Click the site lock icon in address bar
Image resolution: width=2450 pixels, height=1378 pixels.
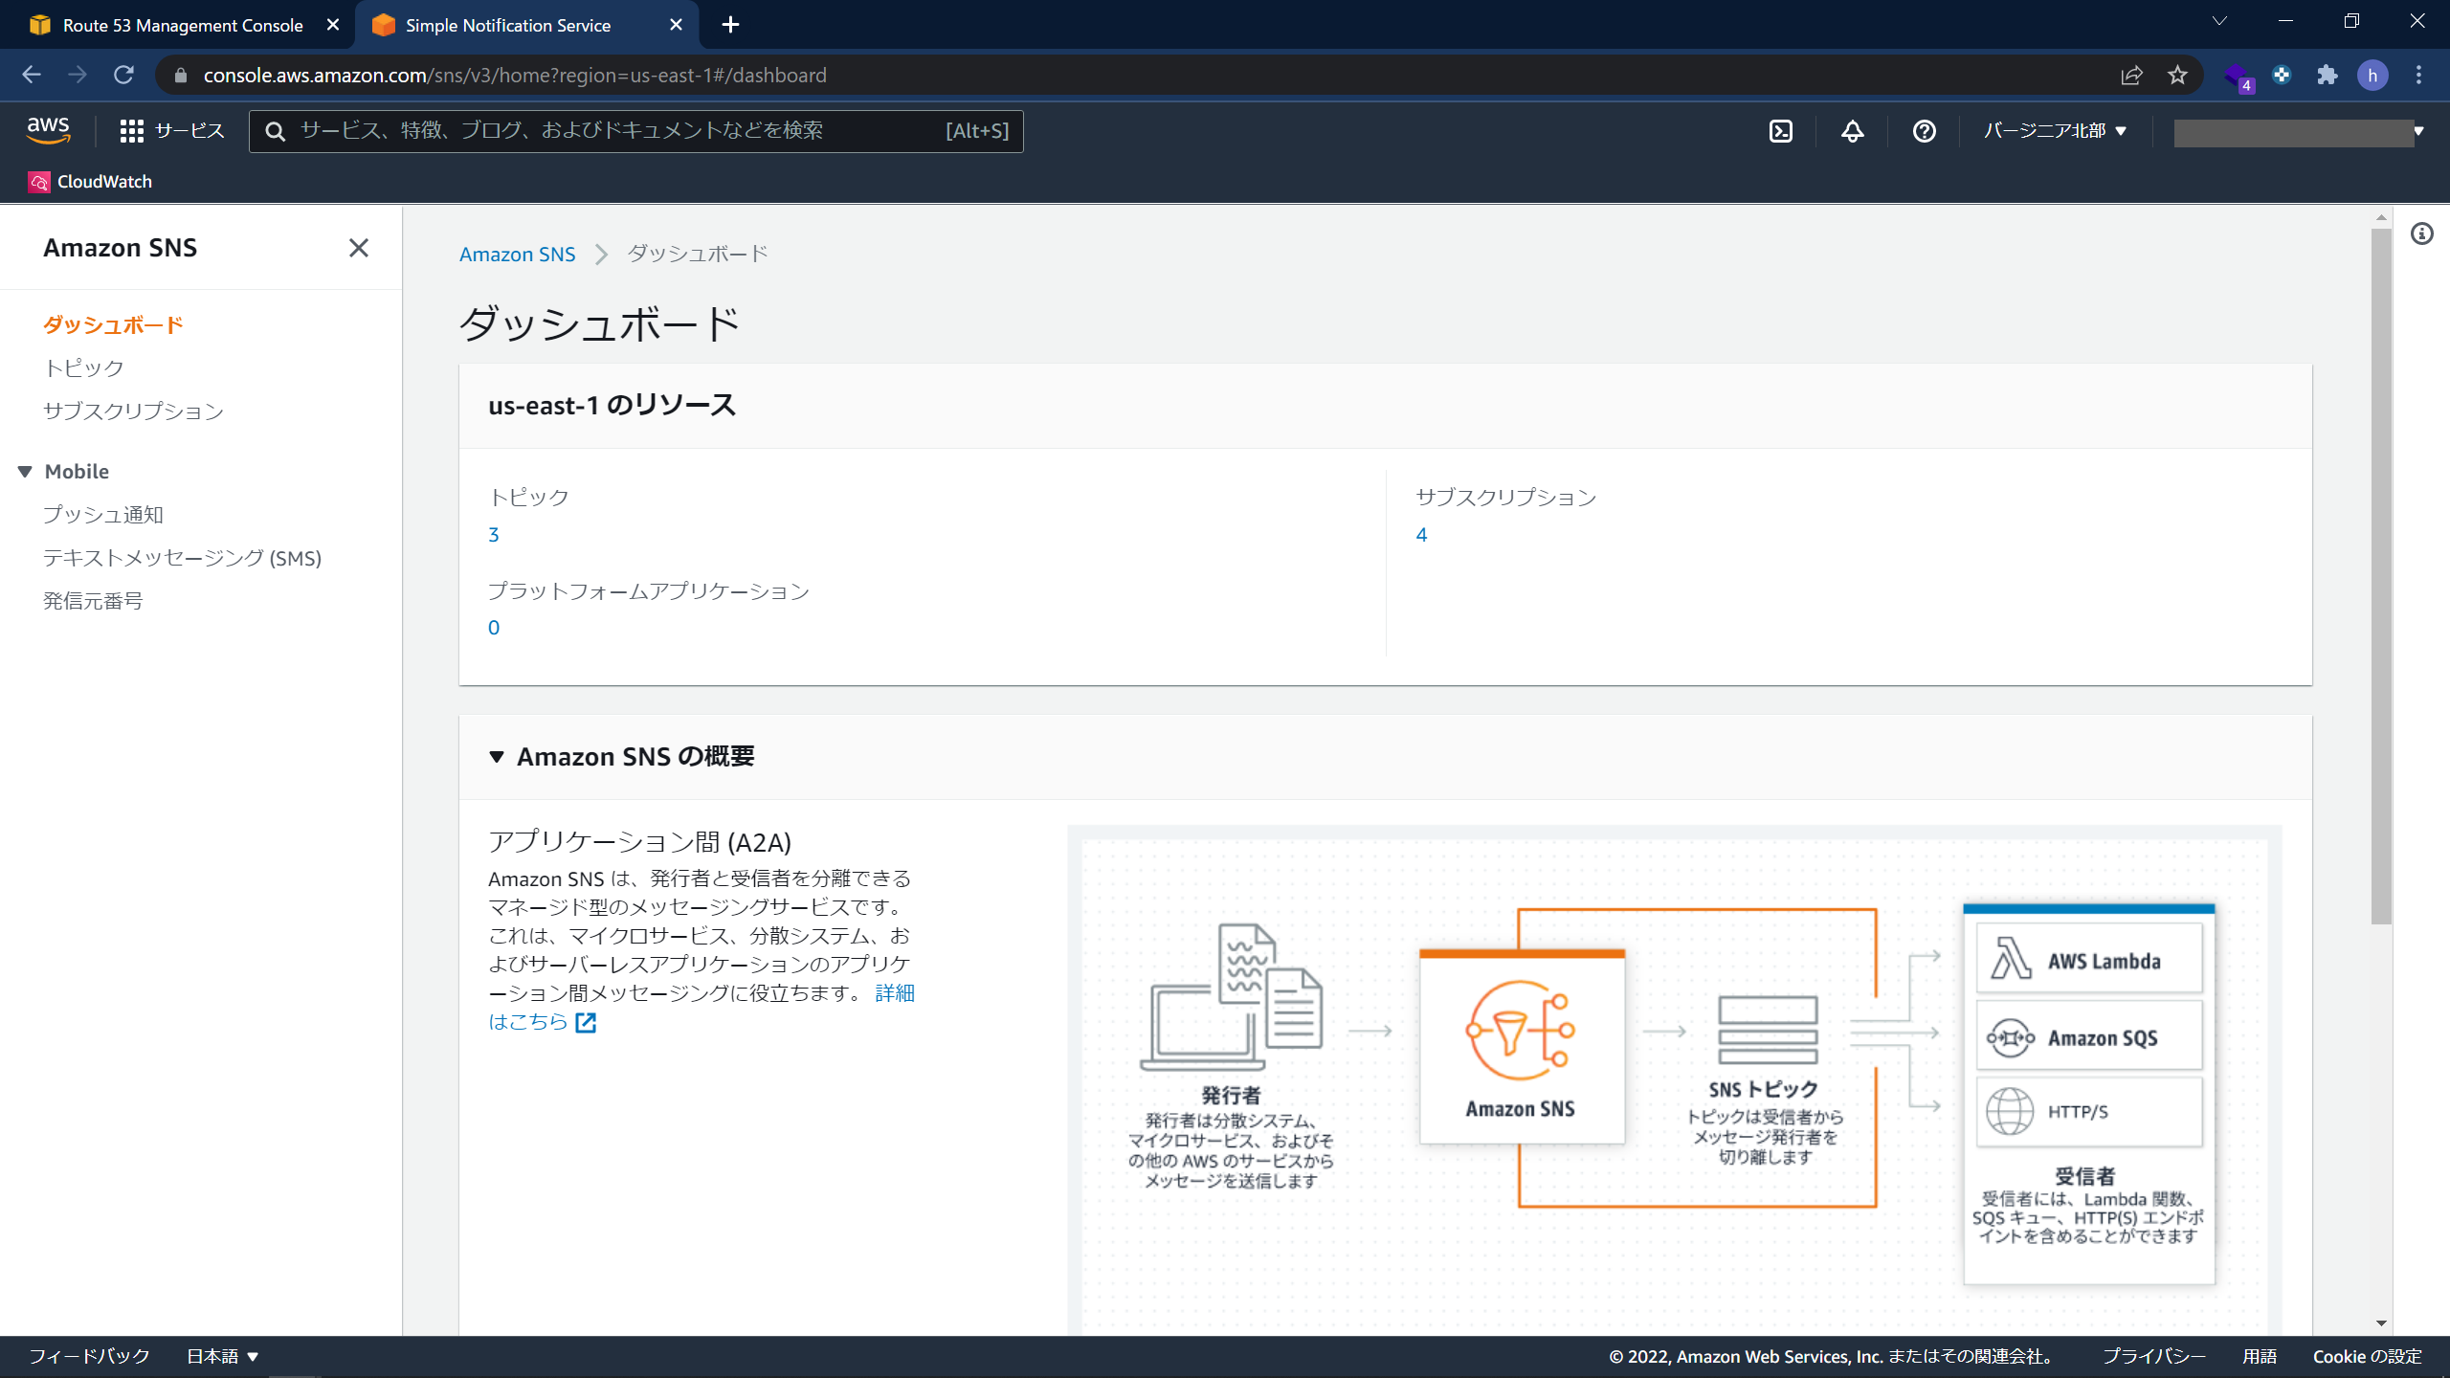[x=181, y=75]
